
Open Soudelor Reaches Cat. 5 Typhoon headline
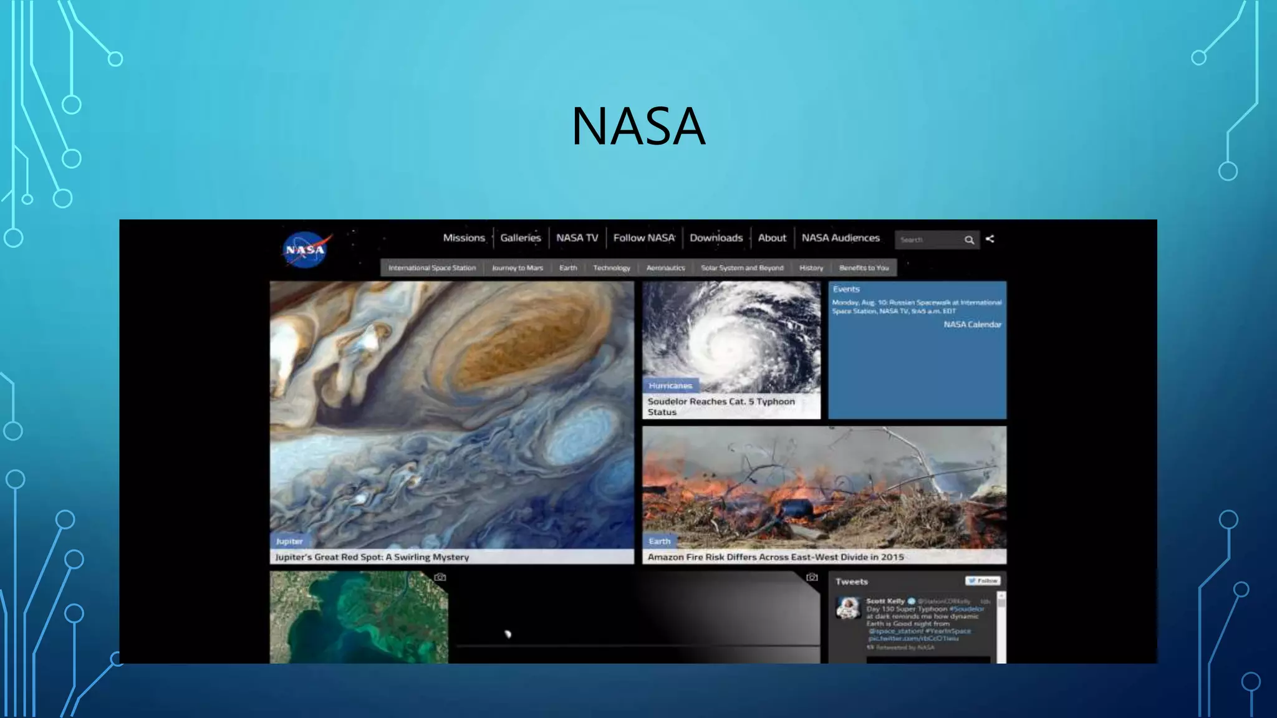(721, 406)
